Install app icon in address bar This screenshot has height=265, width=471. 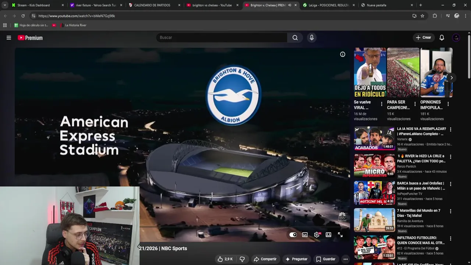pos(414,16)
